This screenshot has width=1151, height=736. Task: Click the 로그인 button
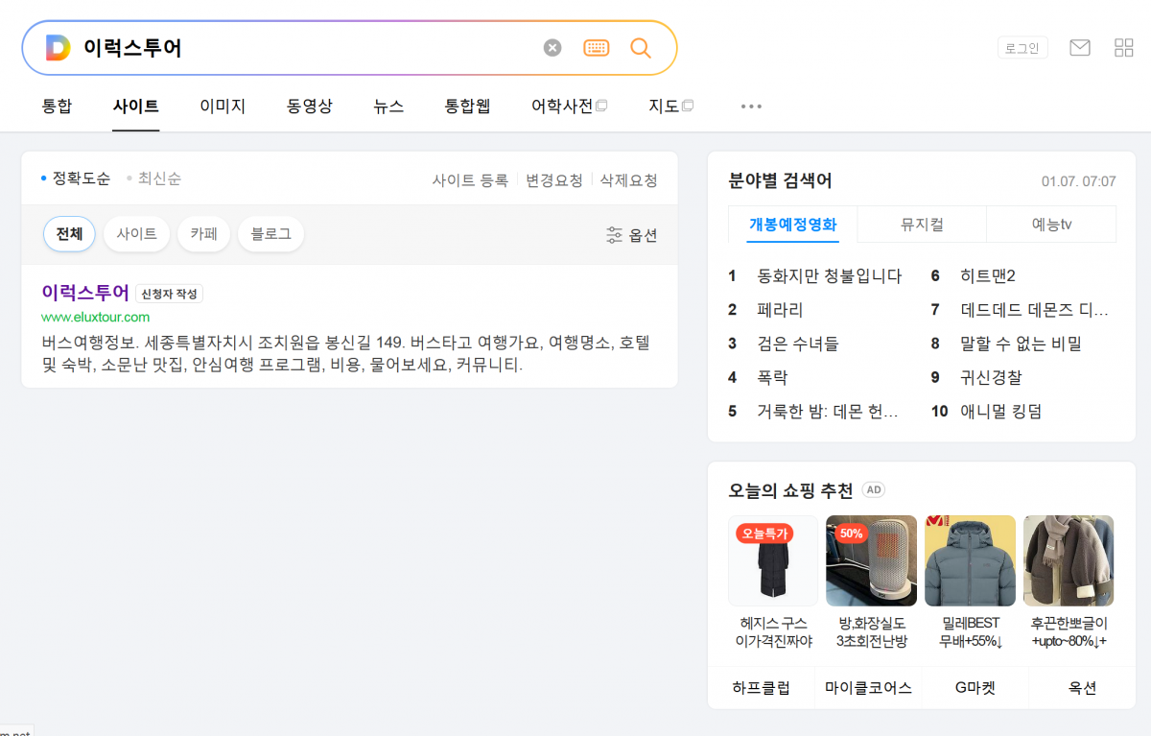tap(1022, 48)
